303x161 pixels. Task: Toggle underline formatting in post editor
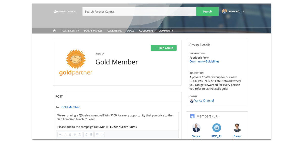coord(70,135)
